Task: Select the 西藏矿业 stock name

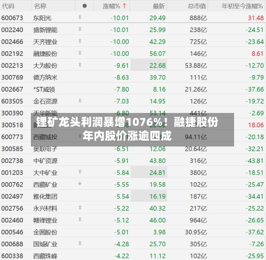Action: (45, 184)
